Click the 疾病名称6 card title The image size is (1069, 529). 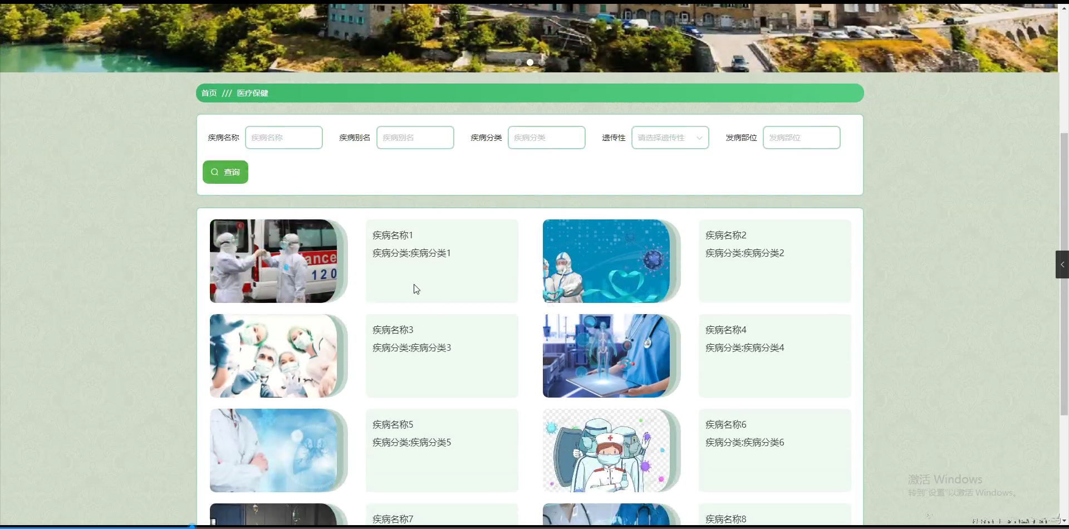coord(725,424)
